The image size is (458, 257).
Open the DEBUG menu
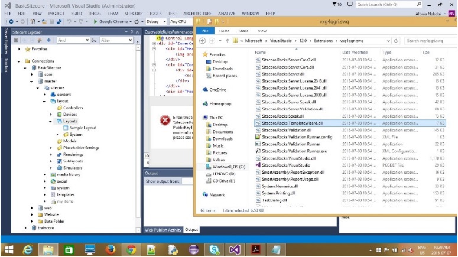click(95, 14)
